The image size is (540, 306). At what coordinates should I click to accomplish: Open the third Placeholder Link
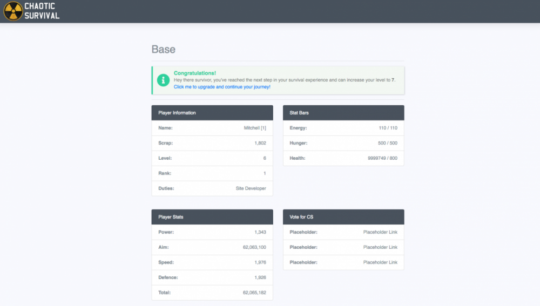coord(380,262)
